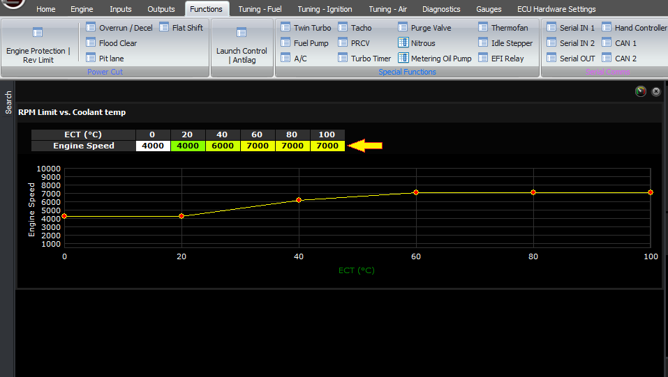Click the ECT (°C) table header
The image size is (668, 377).
[x=83, y=134]
